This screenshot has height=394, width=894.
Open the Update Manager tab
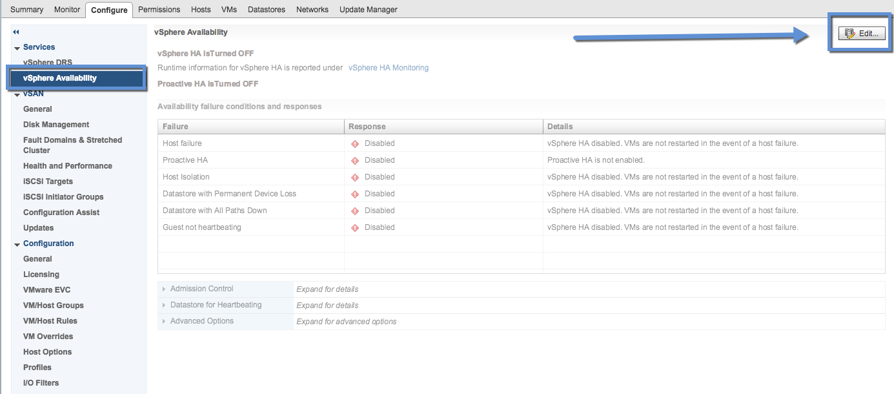click(369, 10)
